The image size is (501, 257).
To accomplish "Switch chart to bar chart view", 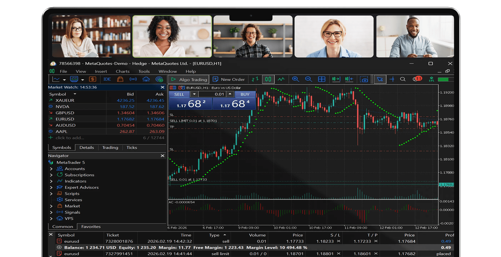I will (x=255, y=79).
